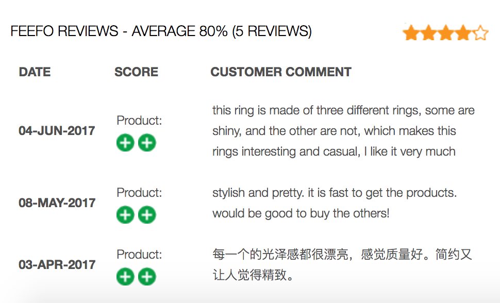
Task: Click the Product label in the 08-MAY-2017 row
Action: pyautogui.click(x=139, y=193)
